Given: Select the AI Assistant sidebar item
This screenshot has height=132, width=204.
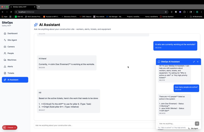Looking at the screenshot, I should coord(15,80).
